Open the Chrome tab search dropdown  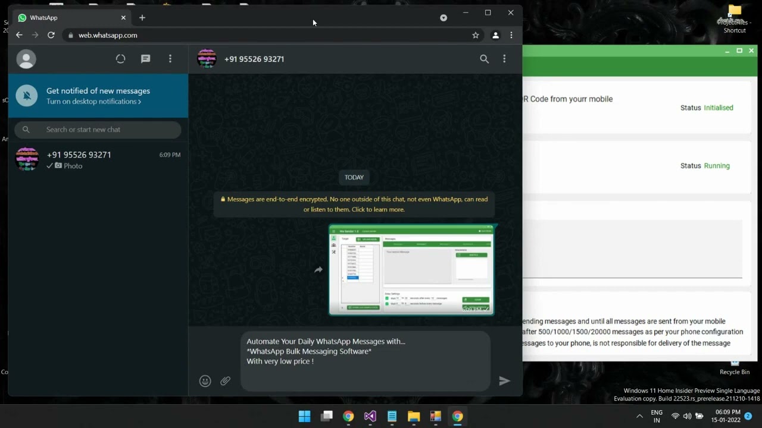(444, 18)
